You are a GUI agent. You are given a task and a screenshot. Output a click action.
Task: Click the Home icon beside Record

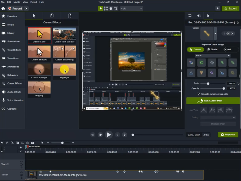tap(3, 9)
